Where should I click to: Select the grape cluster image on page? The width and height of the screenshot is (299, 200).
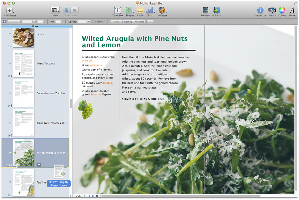[86, 110]
